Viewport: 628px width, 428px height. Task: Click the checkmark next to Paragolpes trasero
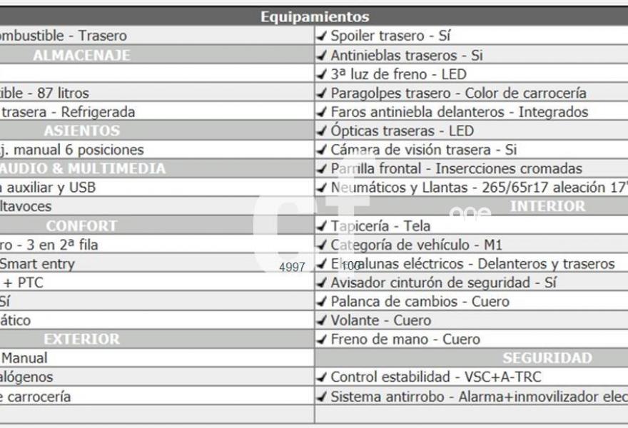tap(323, 93)
